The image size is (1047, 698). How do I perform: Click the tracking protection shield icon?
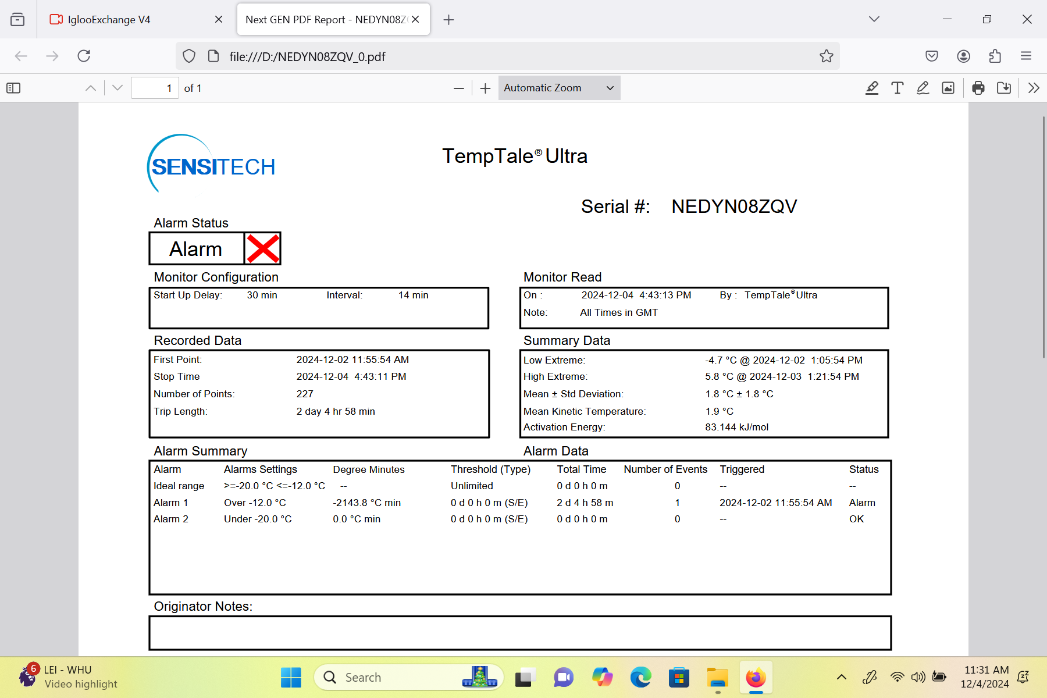pyautogui.click(x=189, y=56)
